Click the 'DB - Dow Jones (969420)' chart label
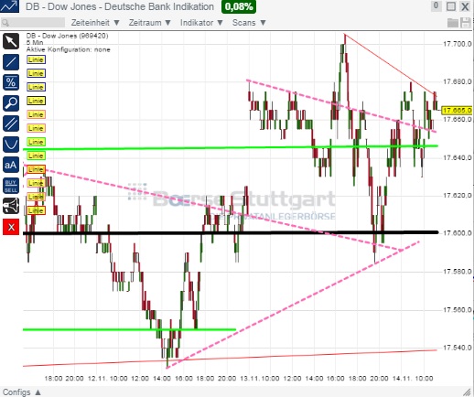This screenshot has height=397, width=474. coord(67,36)
